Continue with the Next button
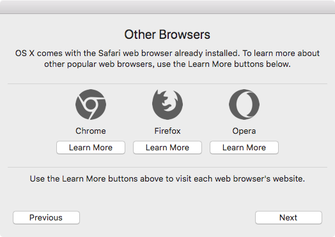The height and width of the screenshot is (237, 335). 288,217
